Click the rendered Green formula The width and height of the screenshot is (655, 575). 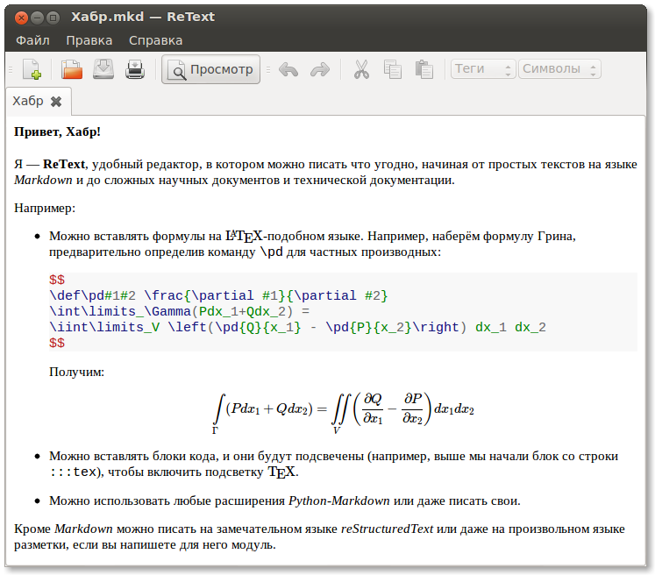[x=343, y=413]
